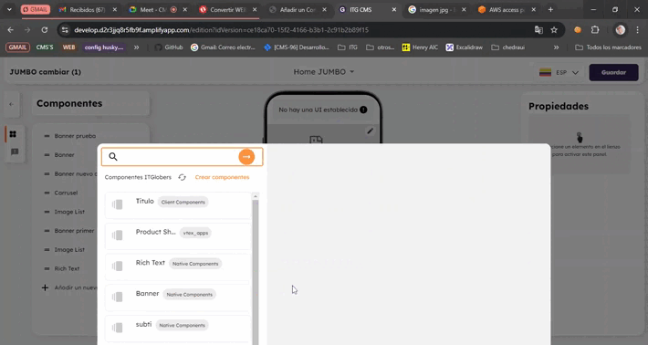
Task: Switch to the Añadir un Cor browser tab
Action: [x=298, y=9]
